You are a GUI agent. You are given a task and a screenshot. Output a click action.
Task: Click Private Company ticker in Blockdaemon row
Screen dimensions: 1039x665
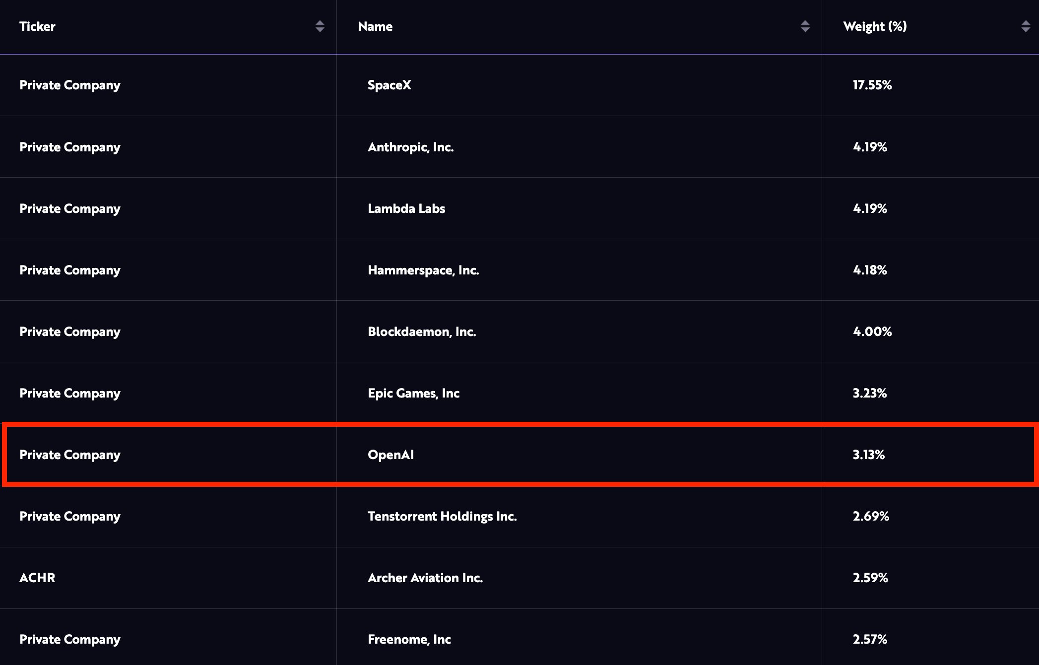click(70, 332)
